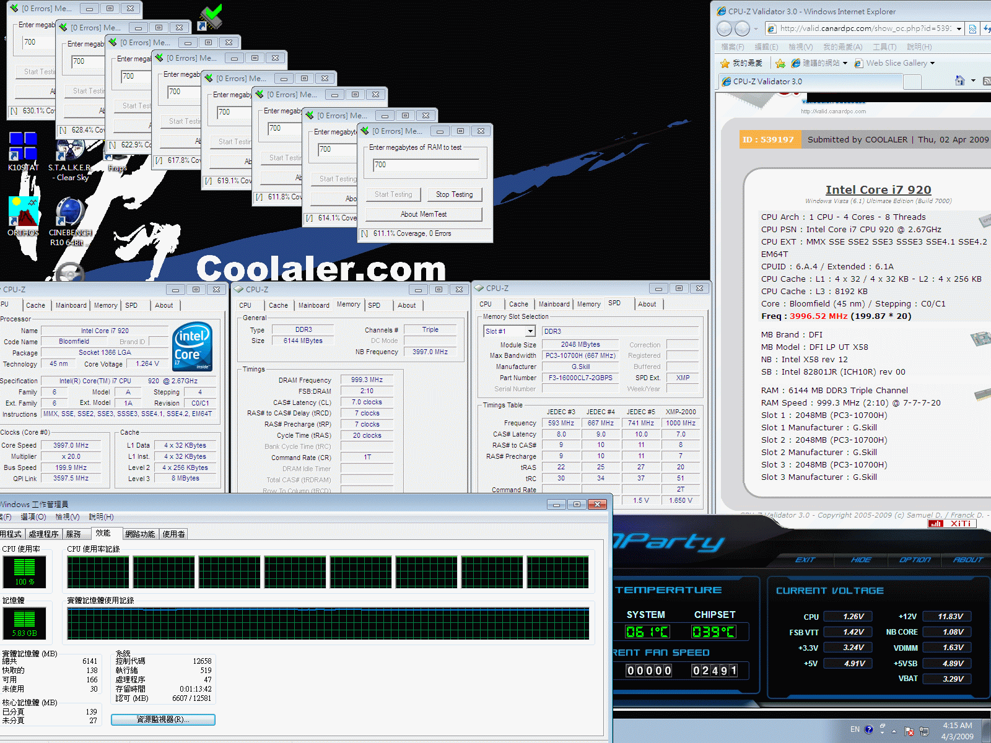Click the HIDE button in the DFI monitoring panel

pos(861,560)
